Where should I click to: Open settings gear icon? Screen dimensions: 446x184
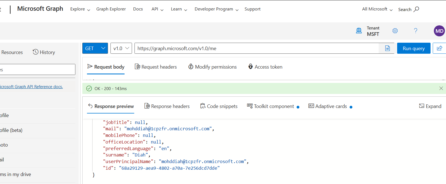coord(395,31)
